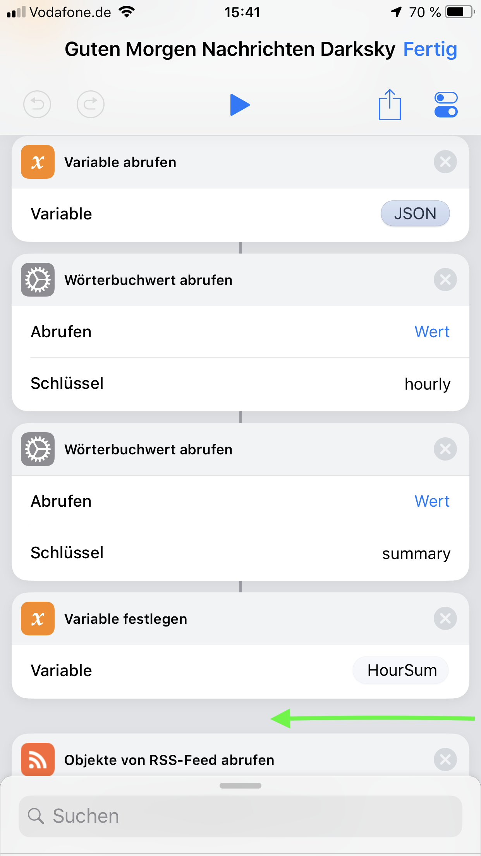Edit the summary Schlüssel field
This screenshot has height=856, width=481.
tap(416, 553)
